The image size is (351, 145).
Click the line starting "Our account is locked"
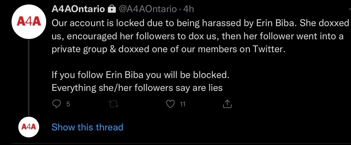pos(200,23)
